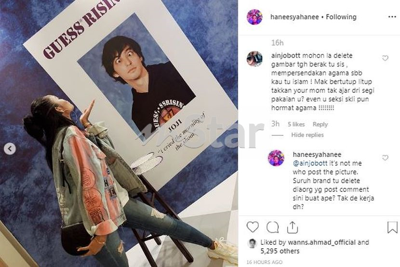View the 5 likes on comment
The width and height of the screenshot is (400, 267).
[x=296, y=124]
